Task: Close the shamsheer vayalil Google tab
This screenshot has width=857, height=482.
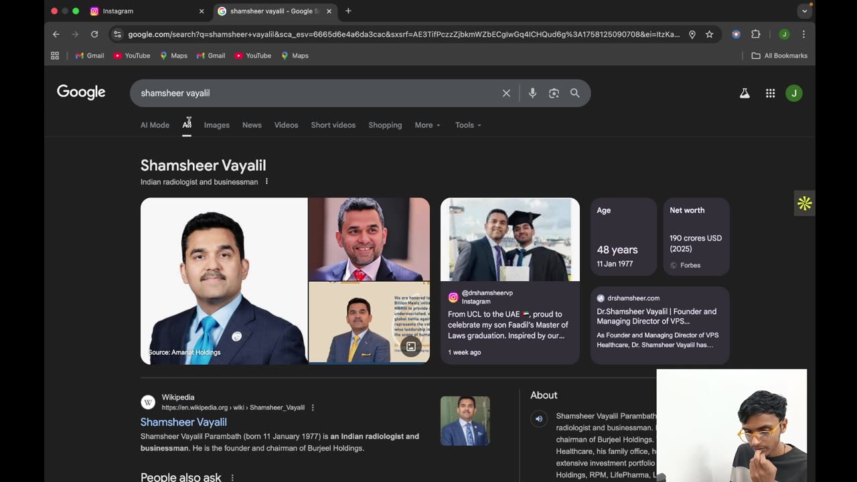Action: pos(329,11)
